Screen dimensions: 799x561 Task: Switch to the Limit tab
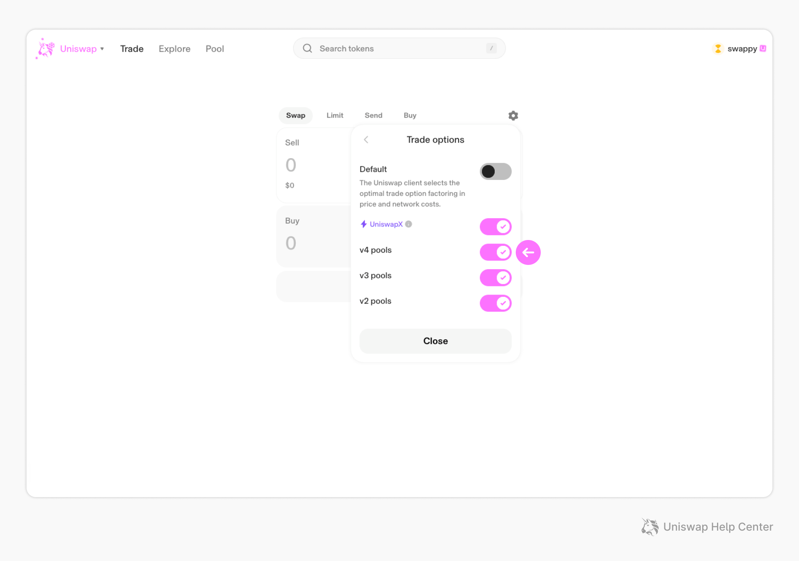[335, 115]
